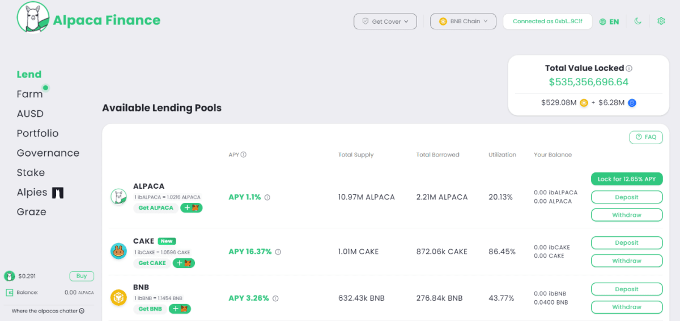Click the Alpies NFT icon in sidebar
This screenshot has height=321, width=680.
tap(58, 193)
